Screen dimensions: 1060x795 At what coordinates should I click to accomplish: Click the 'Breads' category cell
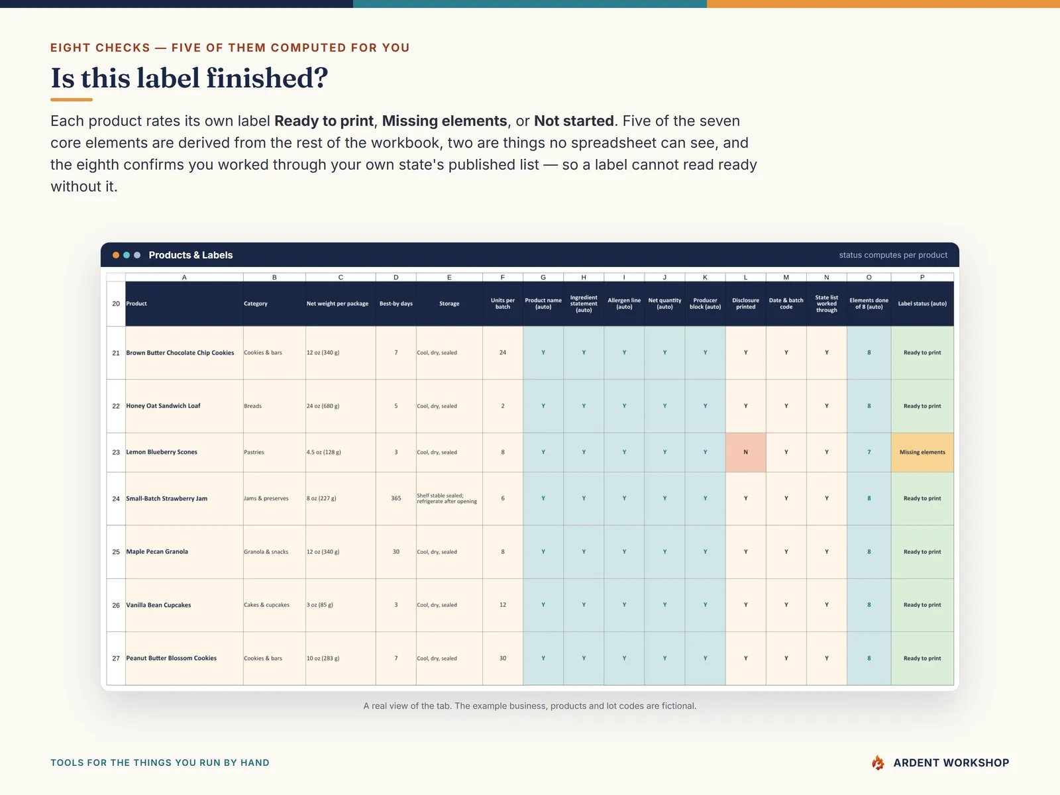point(274,406)
